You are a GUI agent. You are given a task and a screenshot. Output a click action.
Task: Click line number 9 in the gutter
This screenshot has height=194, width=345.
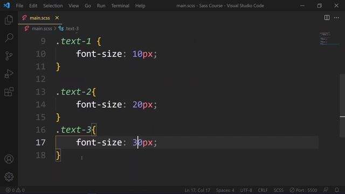(43, 41)
